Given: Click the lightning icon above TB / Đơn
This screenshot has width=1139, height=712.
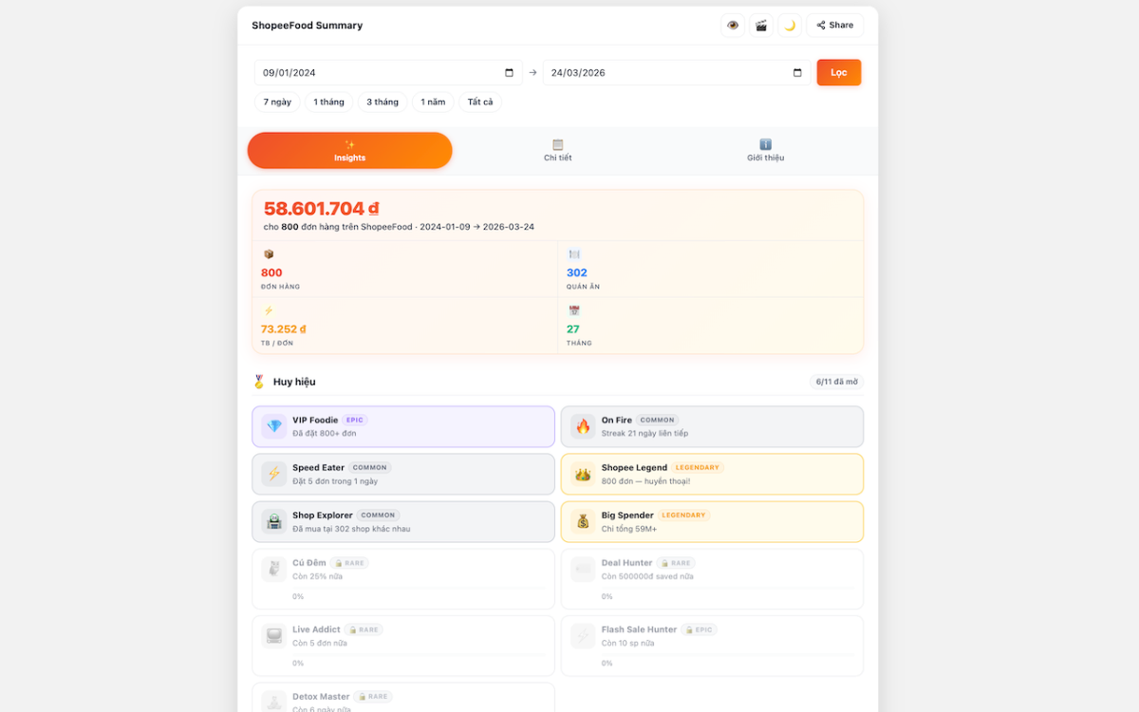Looking at the screenshot, I should tap(269, 310).
